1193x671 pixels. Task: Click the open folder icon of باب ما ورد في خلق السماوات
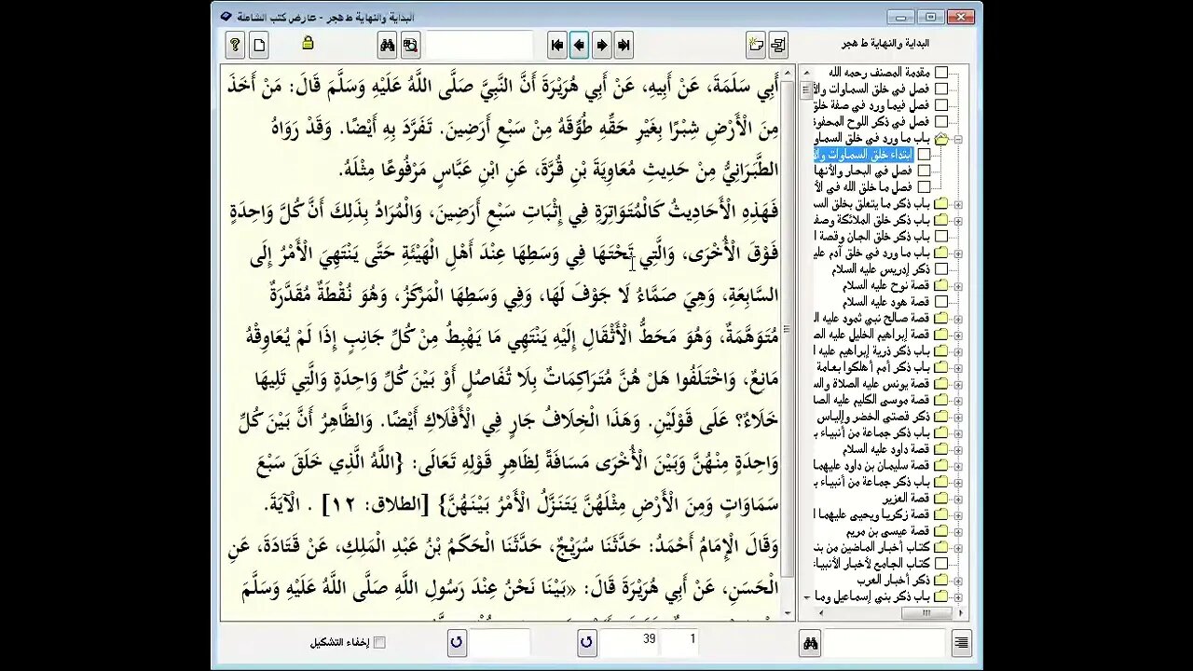[941, 138]
